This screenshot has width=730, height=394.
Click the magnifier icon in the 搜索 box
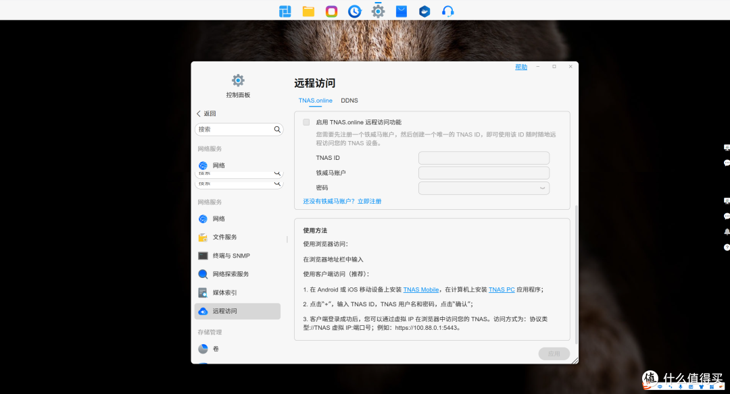coord(277,129)
